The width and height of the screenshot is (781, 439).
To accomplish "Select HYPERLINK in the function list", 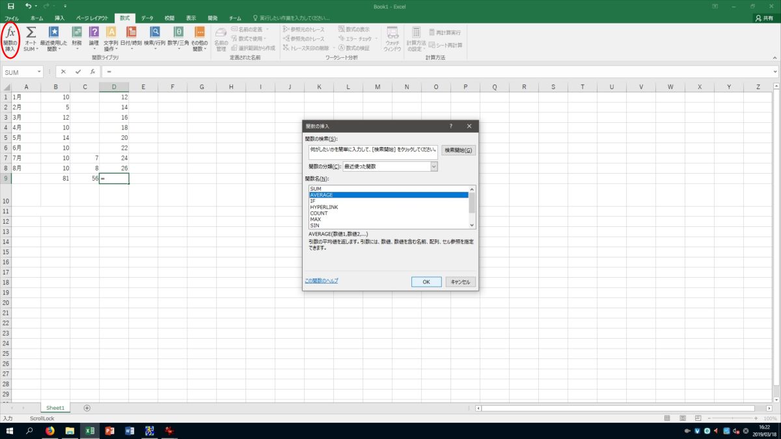I will coord(389,207).
